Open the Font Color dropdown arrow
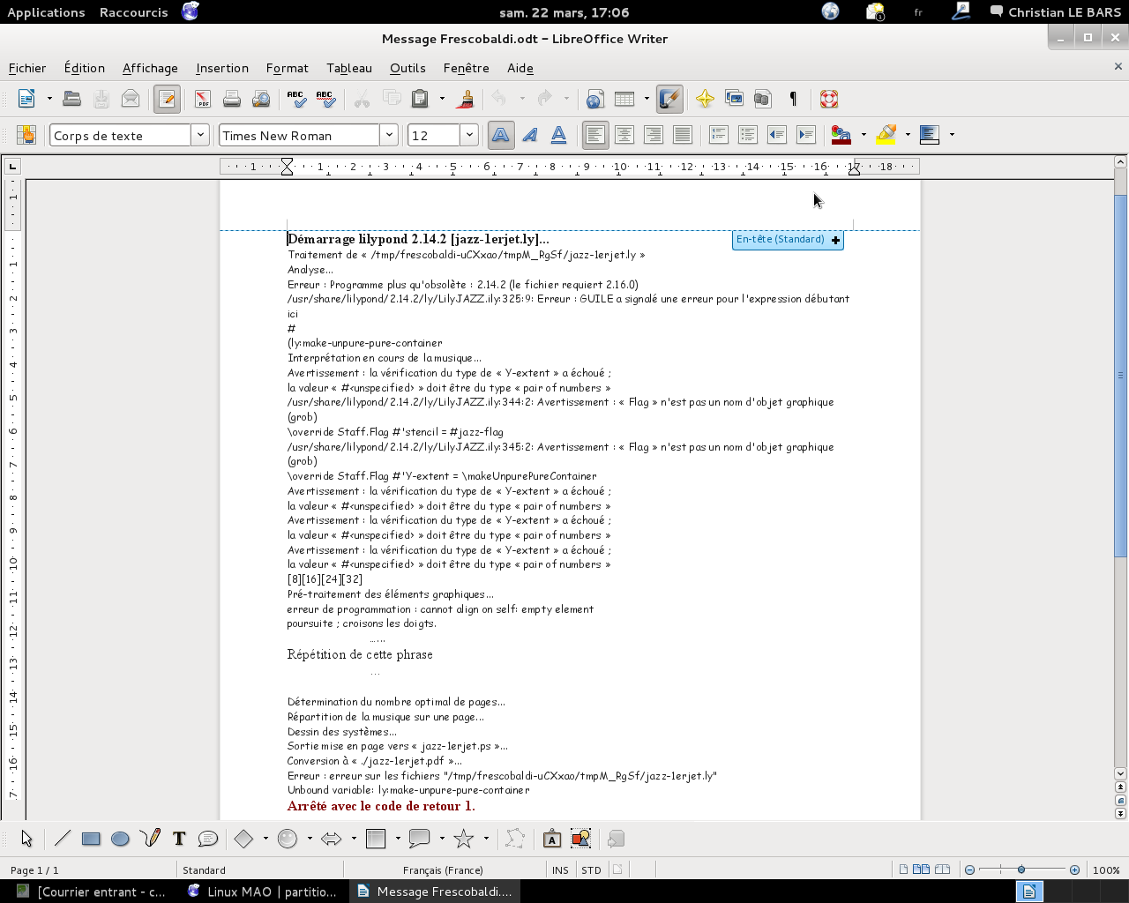This screenshot has height=903, width=1129. coord(864,135)
